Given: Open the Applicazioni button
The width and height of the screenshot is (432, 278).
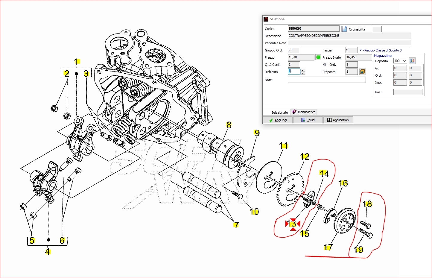Looking at the screenshot, I should coord(338,120).
